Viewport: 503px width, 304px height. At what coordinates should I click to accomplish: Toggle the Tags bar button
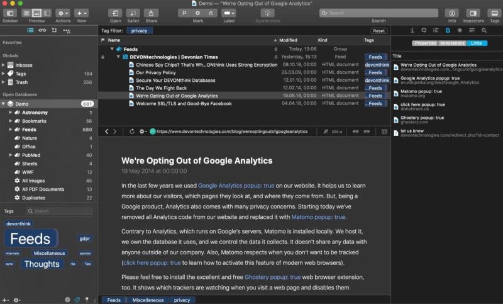point(494,13)
